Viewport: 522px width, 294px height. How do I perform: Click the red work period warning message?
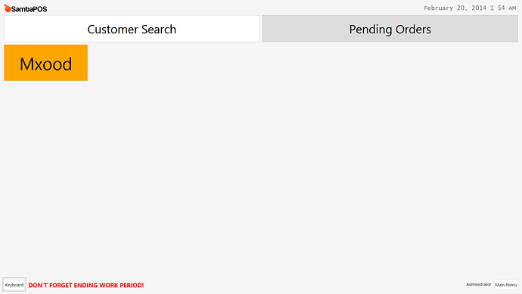(x=86, y=286)
